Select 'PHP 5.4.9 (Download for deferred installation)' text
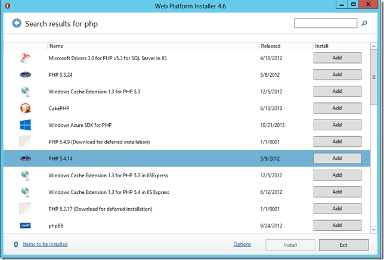Screen dimensions: 384x260 (99, 142)
